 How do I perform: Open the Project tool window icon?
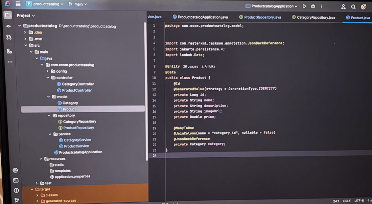8,16
